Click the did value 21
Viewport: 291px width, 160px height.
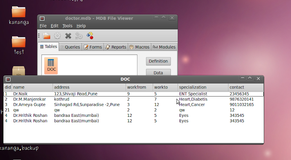click(x=7, y=110)
